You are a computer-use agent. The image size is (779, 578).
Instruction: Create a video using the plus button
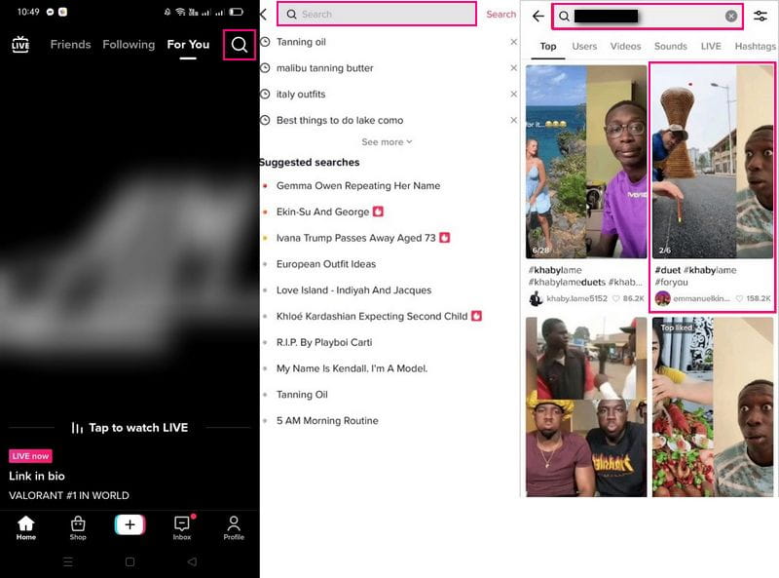coord(130,525)
